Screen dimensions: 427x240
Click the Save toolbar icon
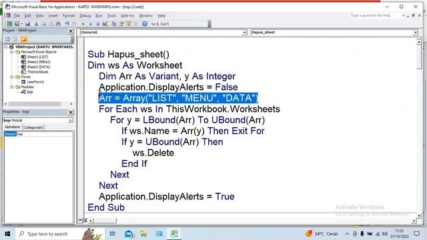click(x=27, y=24)
